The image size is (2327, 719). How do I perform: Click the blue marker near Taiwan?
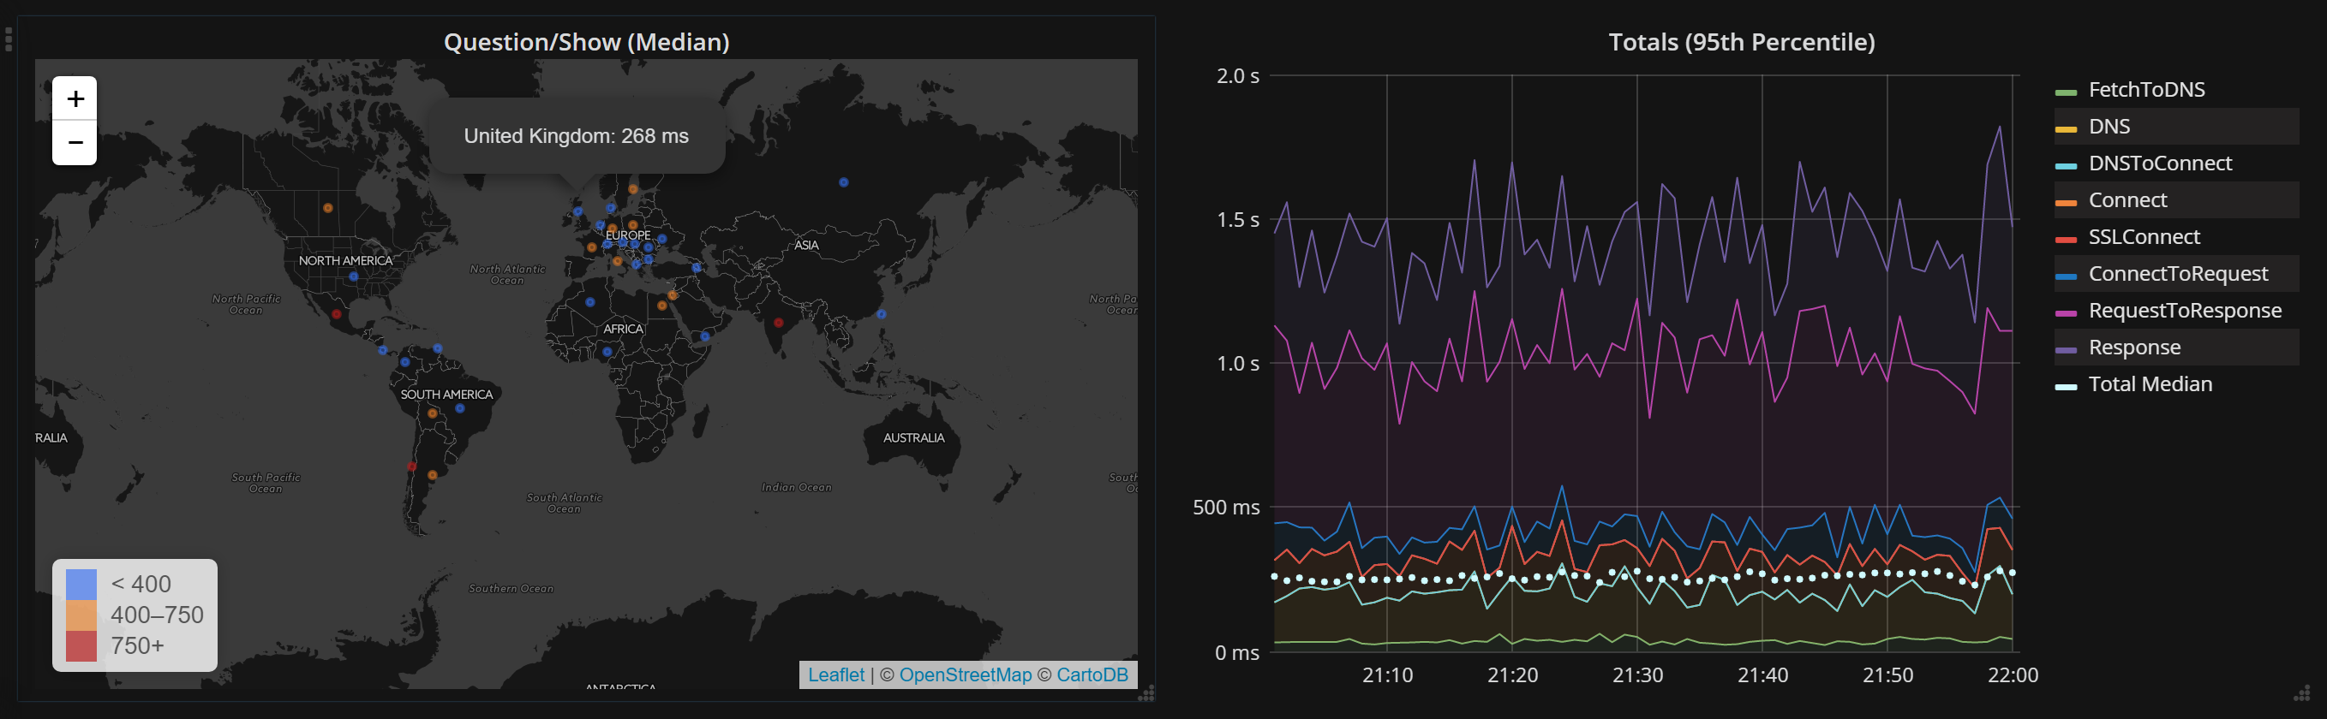click(x=881, y=314)
